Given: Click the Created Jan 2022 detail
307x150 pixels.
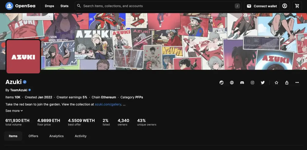Looking at the screenshot, I should tap(38, 97).
